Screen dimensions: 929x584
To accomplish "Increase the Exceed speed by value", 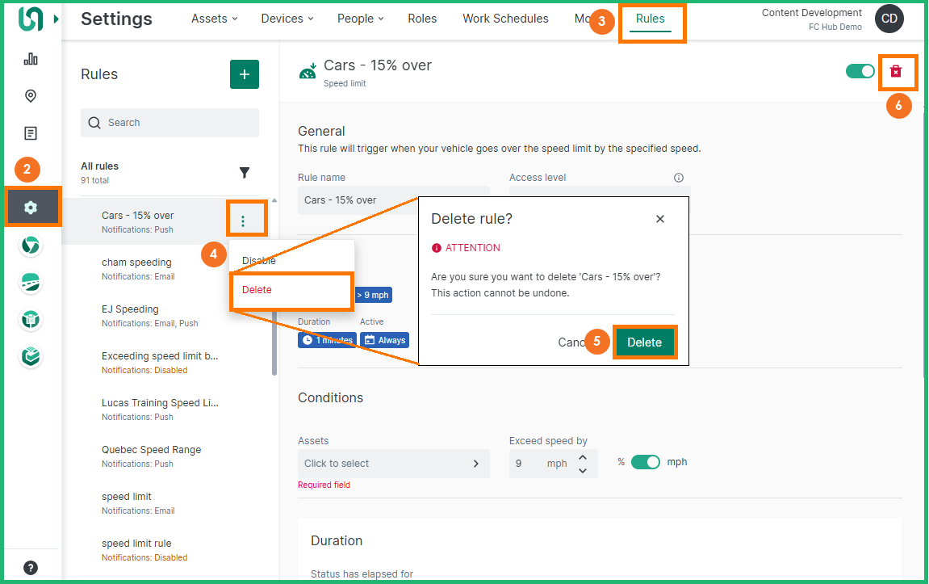I will click(583, 457).
